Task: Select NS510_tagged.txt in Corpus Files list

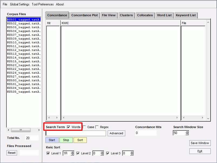Action: pos(24,43)
